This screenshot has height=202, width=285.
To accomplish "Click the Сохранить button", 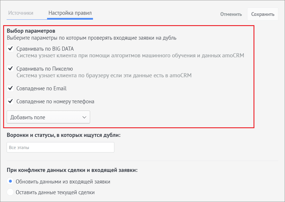I will point(263,14).
